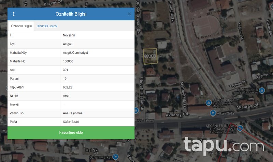This screenshot has width=273, height=162.
Task: Click the Seçenler İnşaat map pin
Action: point(240,128)
